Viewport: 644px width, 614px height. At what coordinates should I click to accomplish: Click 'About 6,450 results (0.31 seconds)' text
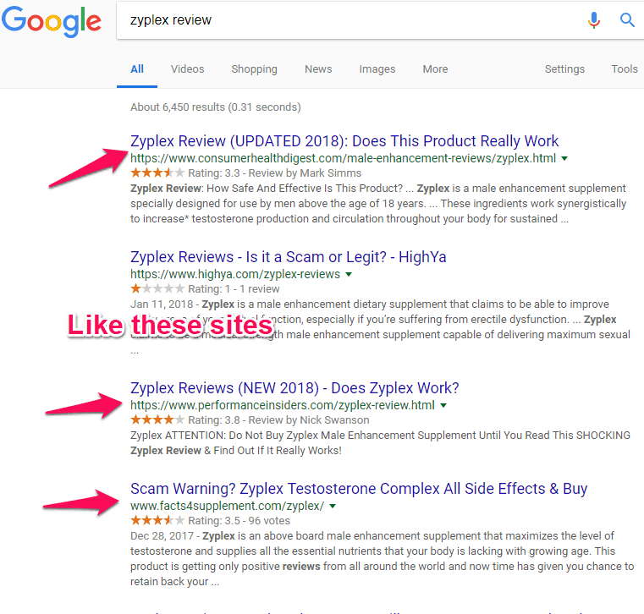click(216, 107)
